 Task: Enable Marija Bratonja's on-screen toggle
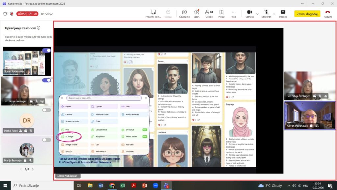point(46,140)
